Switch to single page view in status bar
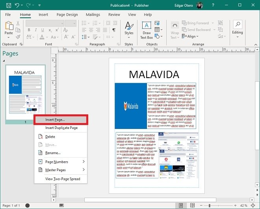Viewport: 260px width, 209px height. click(181, 205)
